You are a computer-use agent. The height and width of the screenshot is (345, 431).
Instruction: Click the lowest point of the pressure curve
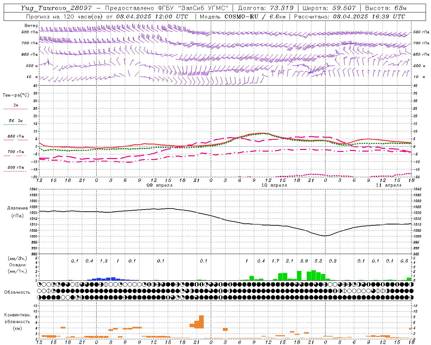325,236
